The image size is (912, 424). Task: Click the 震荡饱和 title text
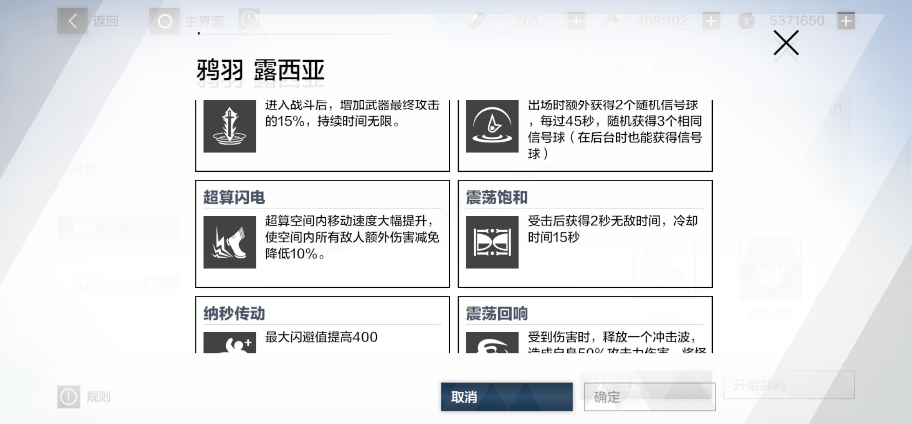coord(497,197)
